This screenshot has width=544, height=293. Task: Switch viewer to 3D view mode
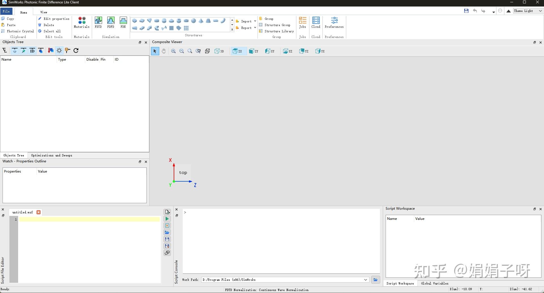219,51
